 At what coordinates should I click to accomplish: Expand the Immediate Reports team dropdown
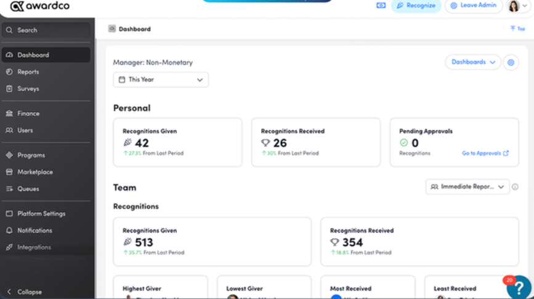[467, 187]
